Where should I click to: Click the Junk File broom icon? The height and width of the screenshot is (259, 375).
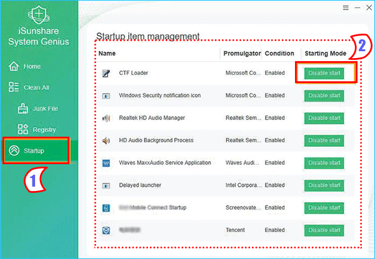coord(22,109)
